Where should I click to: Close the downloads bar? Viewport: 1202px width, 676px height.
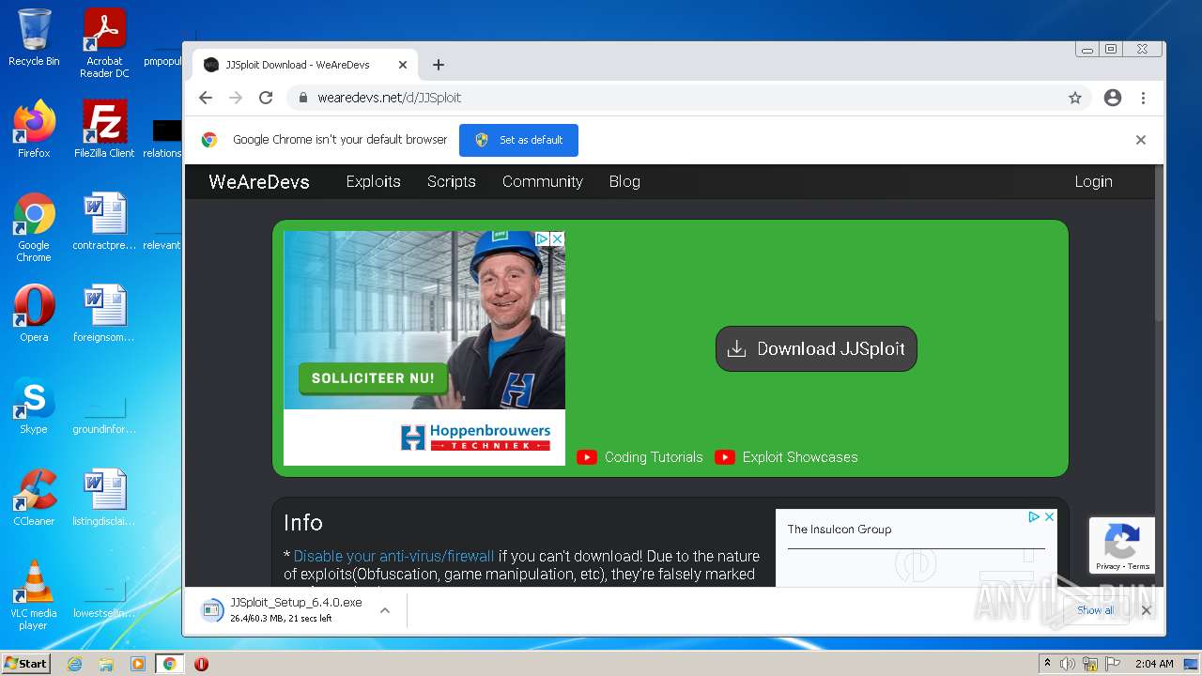coord(1146,610)
